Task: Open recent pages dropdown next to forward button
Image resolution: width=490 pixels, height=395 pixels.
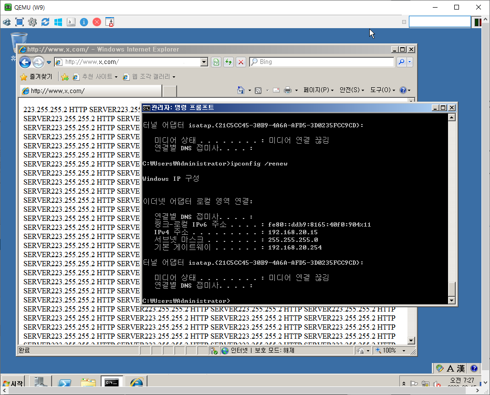Action: 49,62
